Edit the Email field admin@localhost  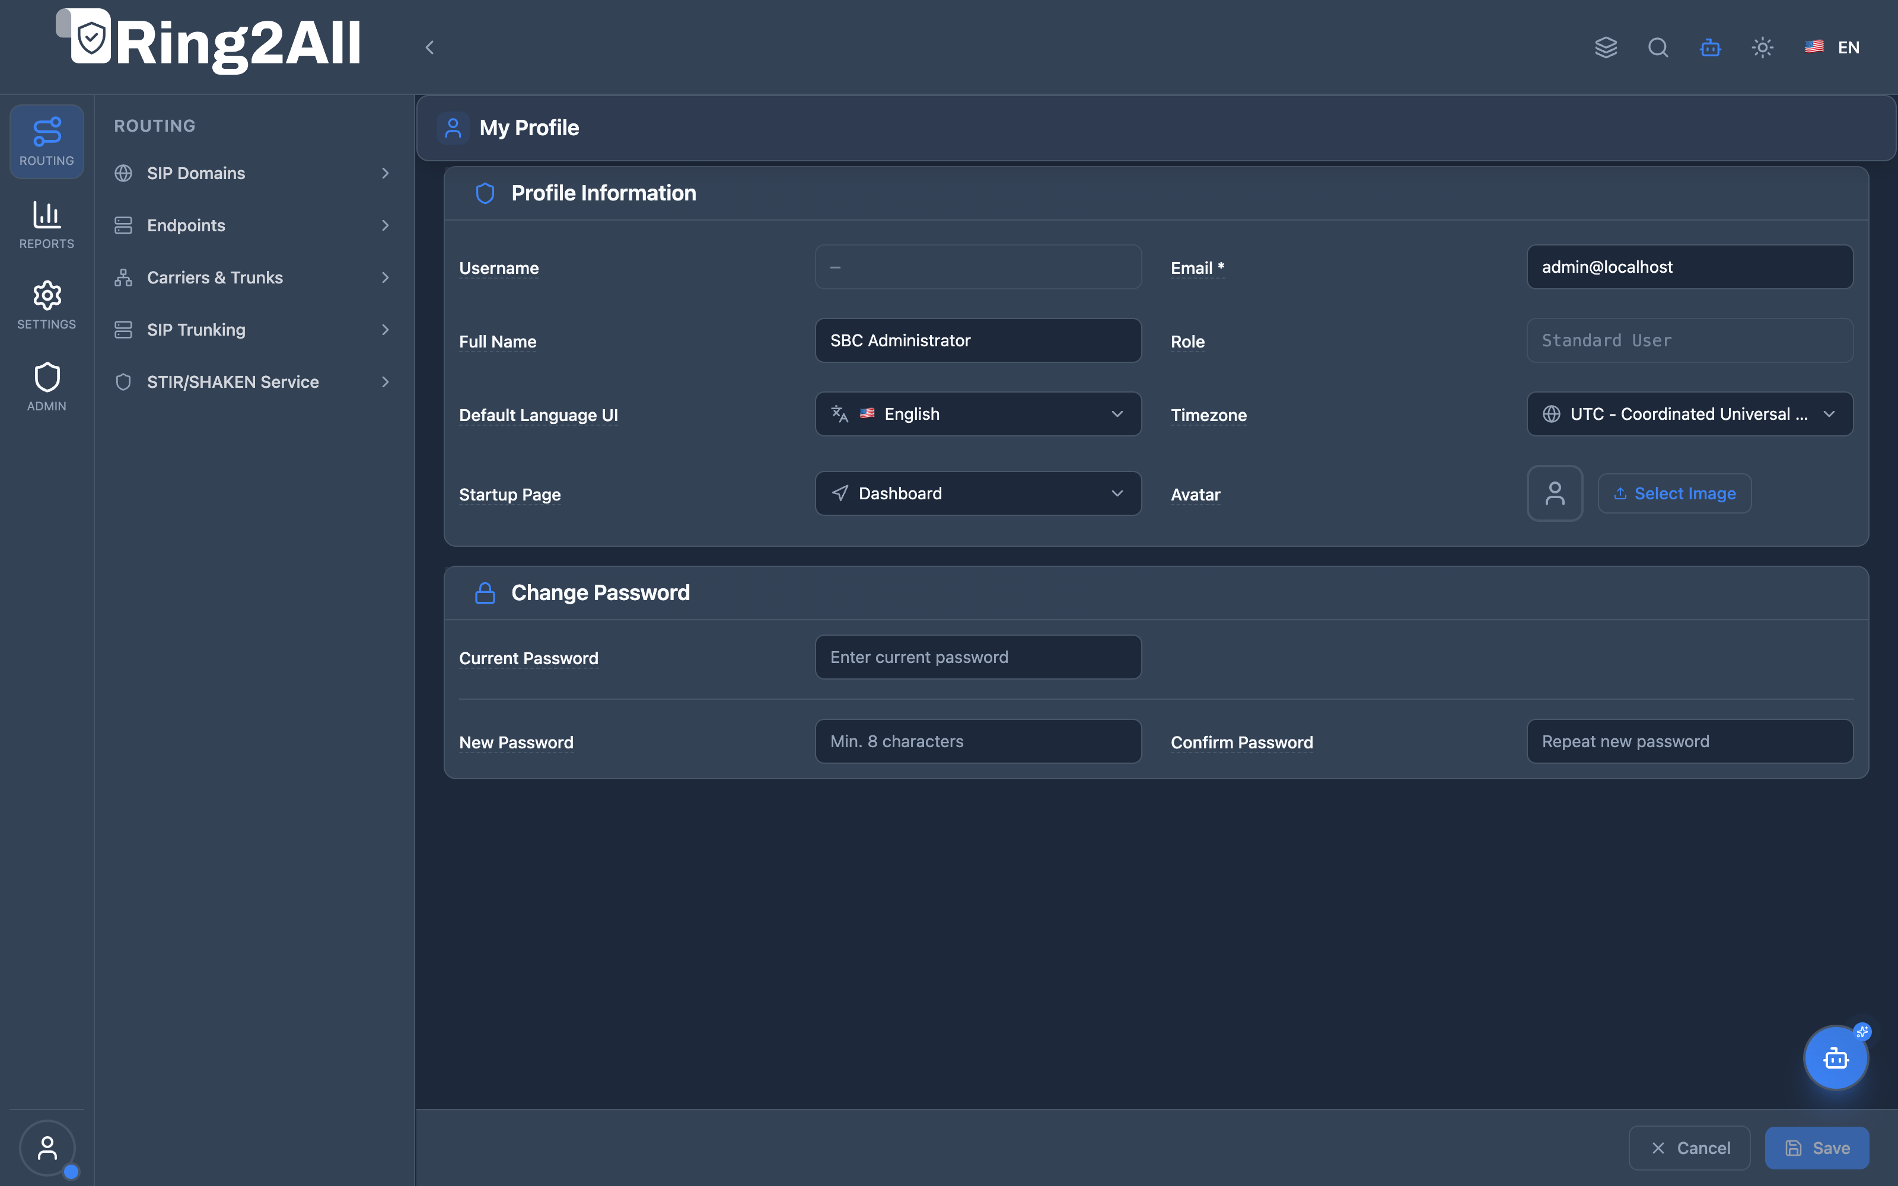(x=1689, y=267)
